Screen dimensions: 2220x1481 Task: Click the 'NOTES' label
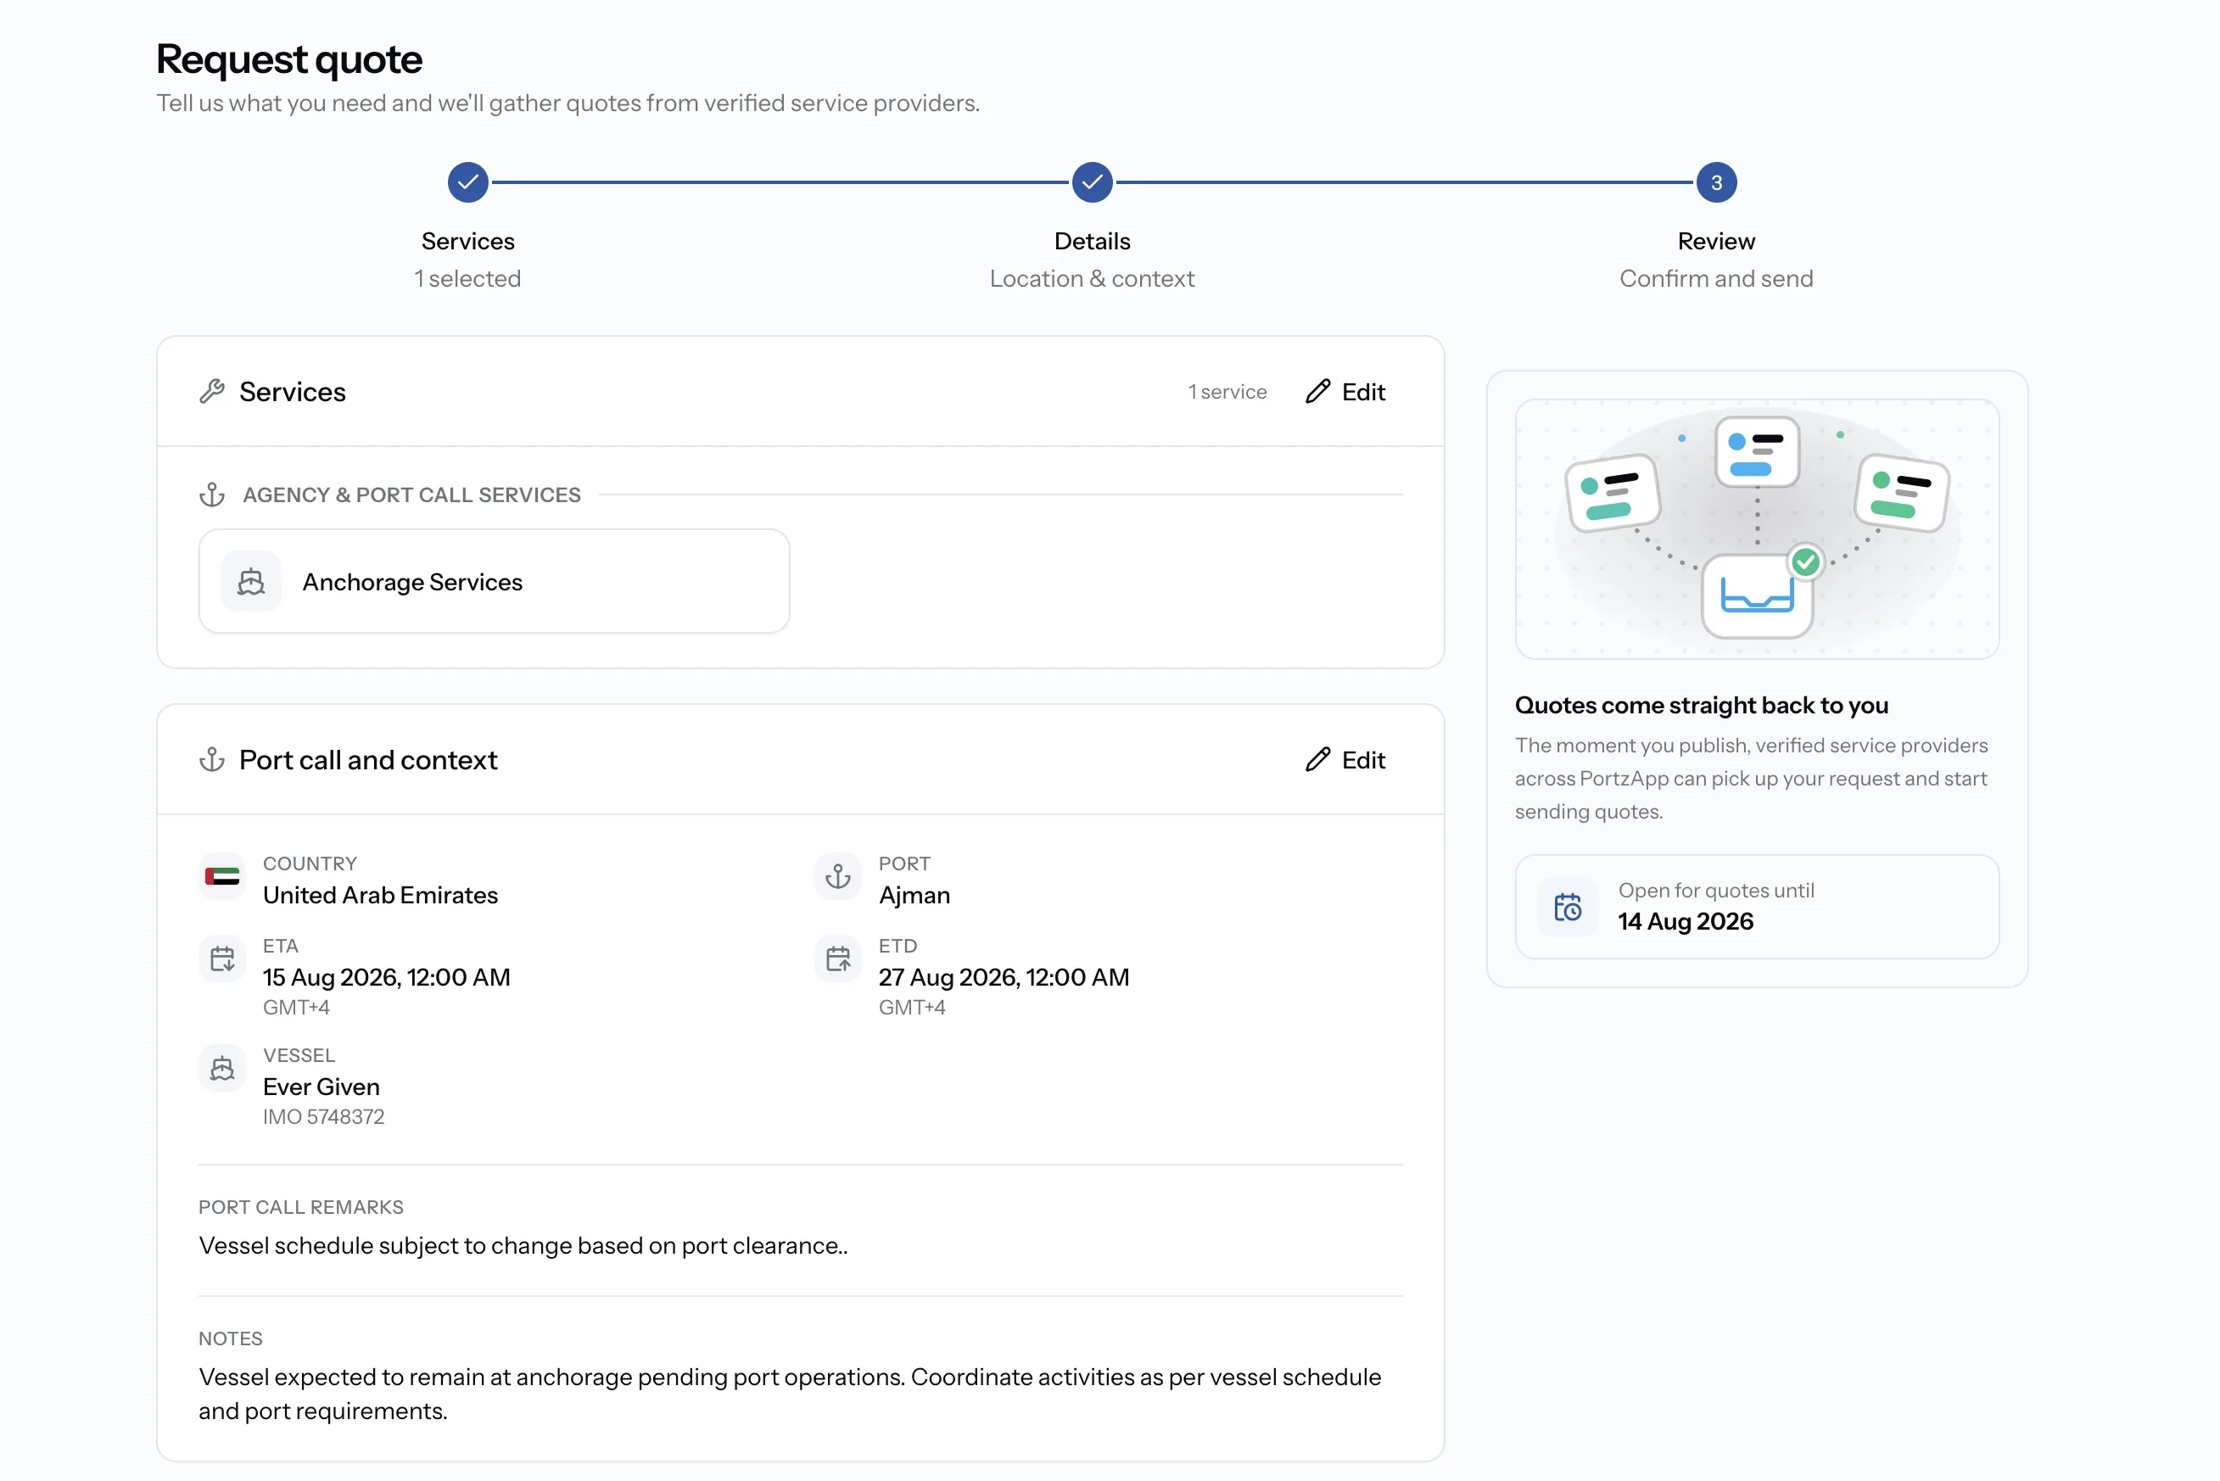pyautogui.click(x=231, y=1338)
